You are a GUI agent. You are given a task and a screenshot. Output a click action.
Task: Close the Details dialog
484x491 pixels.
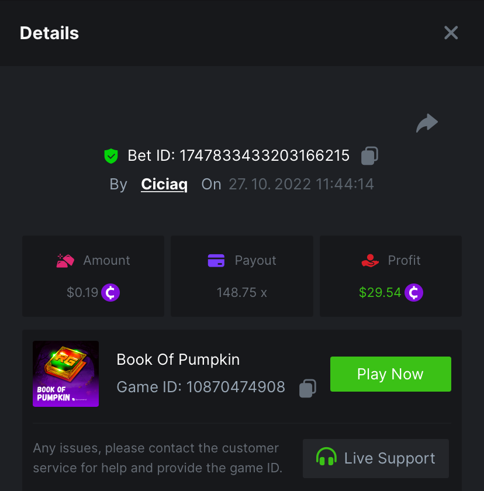(451, 33)
